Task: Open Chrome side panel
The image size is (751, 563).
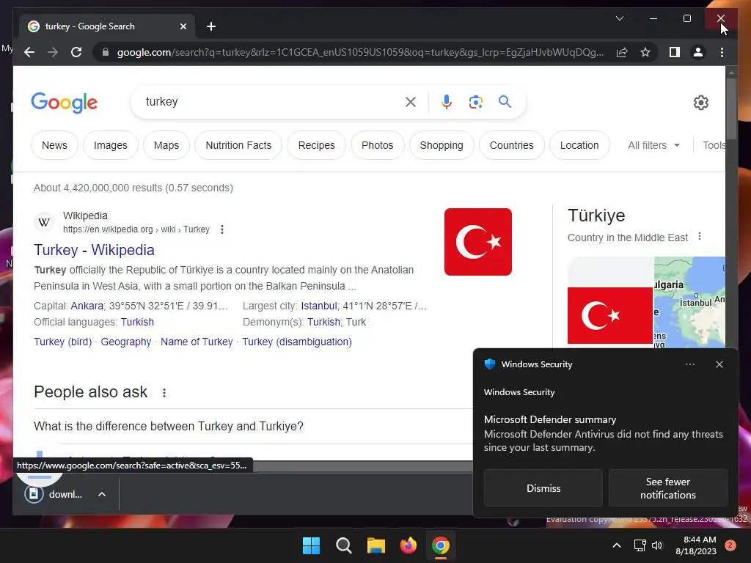Action: (675, 52)
